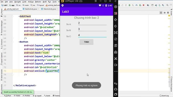Open Build tool window tab
173x97 pixels.
point(47,96)
